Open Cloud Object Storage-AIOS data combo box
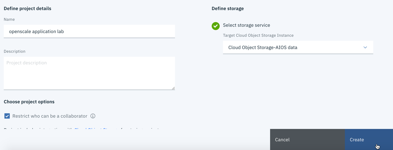Viewport: 393px width, 150px height. [298, 47]
